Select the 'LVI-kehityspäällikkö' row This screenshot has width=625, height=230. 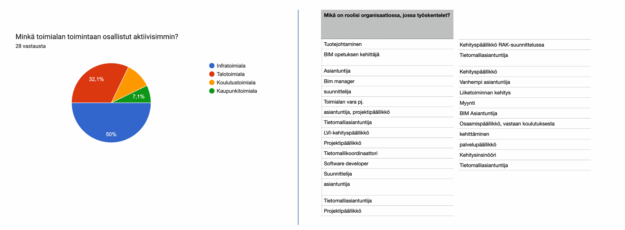(346, 133)
